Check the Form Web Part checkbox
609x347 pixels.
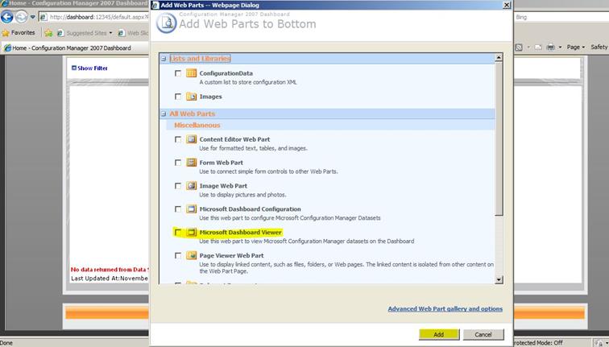point(178,163)
